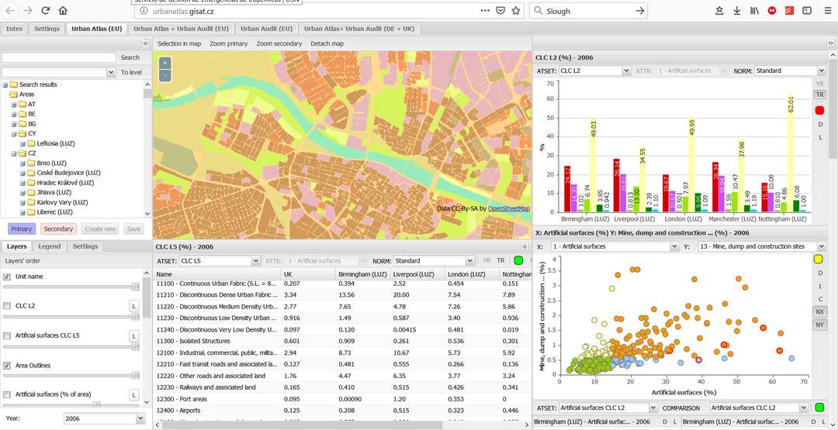Viewport: 838px width, 430px height.
Task: Click the London (LUZ) table column header
Action: click(472, 273)
